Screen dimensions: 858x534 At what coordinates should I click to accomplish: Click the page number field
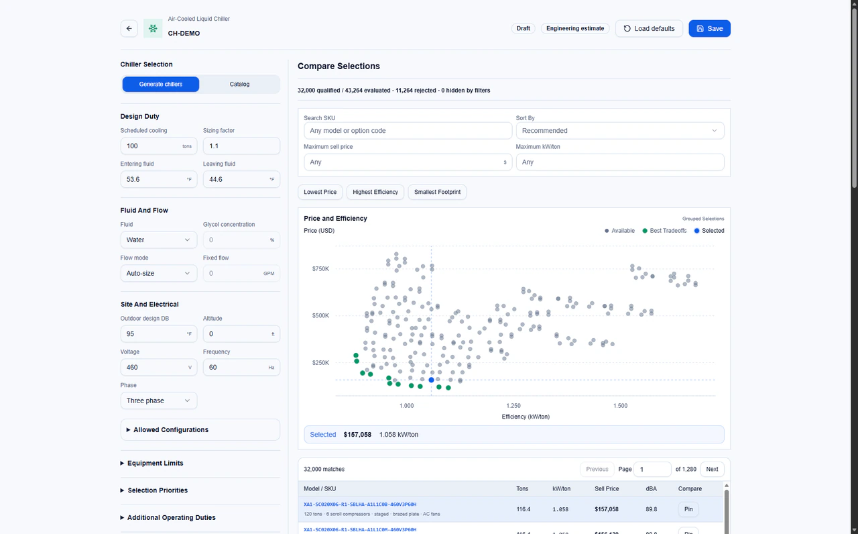(x=652, y=470)
